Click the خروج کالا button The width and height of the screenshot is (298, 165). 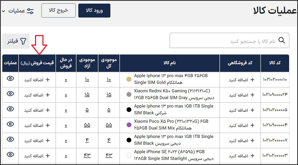[x=59, y=10]
